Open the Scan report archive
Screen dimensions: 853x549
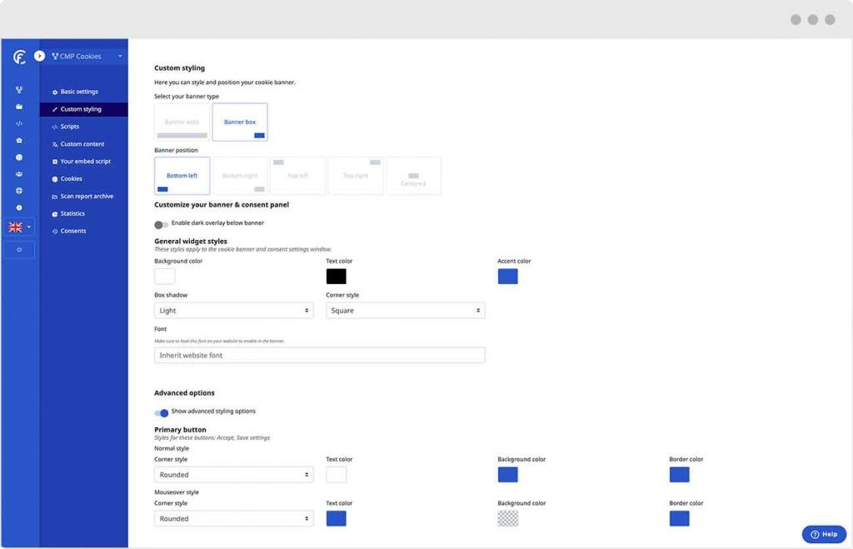click(82, 196)
